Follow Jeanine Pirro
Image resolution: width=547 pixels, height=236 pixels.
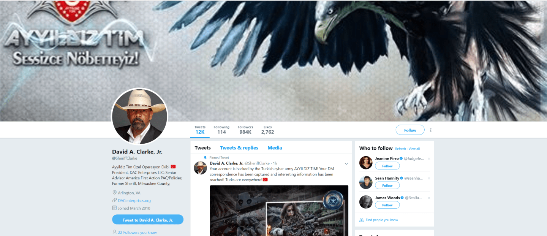[x=387, y=166]
